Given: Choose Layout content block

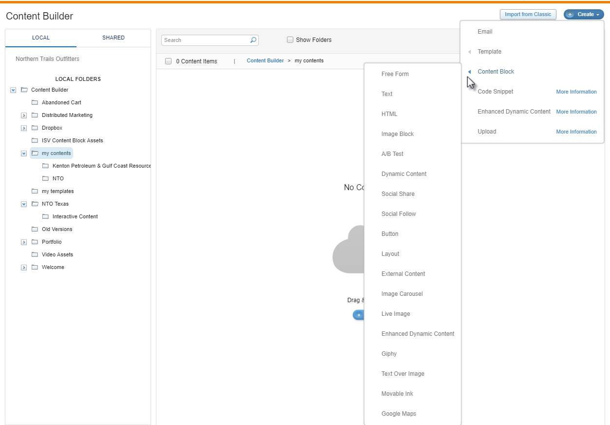Looking at the screenshot, I should tap(390, 254).
